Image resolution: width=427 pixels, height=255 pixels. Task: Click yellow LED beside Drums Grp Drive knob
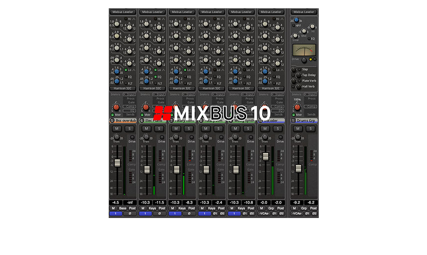pyautogui.click(x=311, y=59)
